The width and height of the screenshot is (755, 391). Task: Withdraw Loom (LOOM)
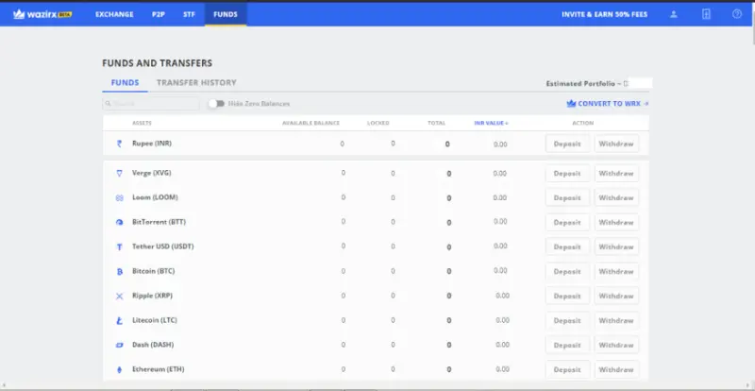pos(616,197)
